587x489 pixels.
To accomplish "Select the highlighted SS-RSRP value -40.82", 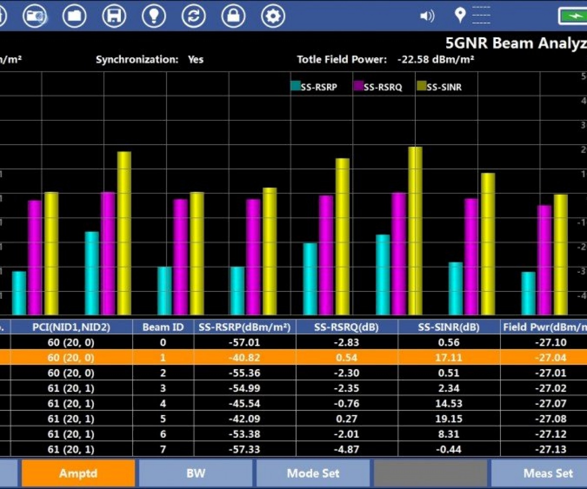I will [245, 357].
